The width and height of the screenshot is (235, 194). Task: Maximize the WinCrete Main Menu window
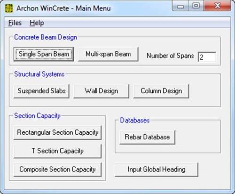(196, 6)
